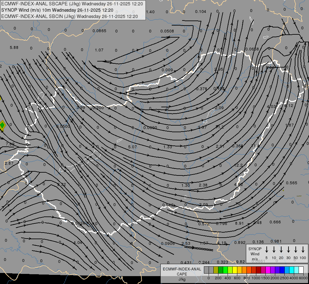This screenshot has height=284, width=309.
Task: Click the 12.2 CAPE value
Action: click(x=238, y=165)
